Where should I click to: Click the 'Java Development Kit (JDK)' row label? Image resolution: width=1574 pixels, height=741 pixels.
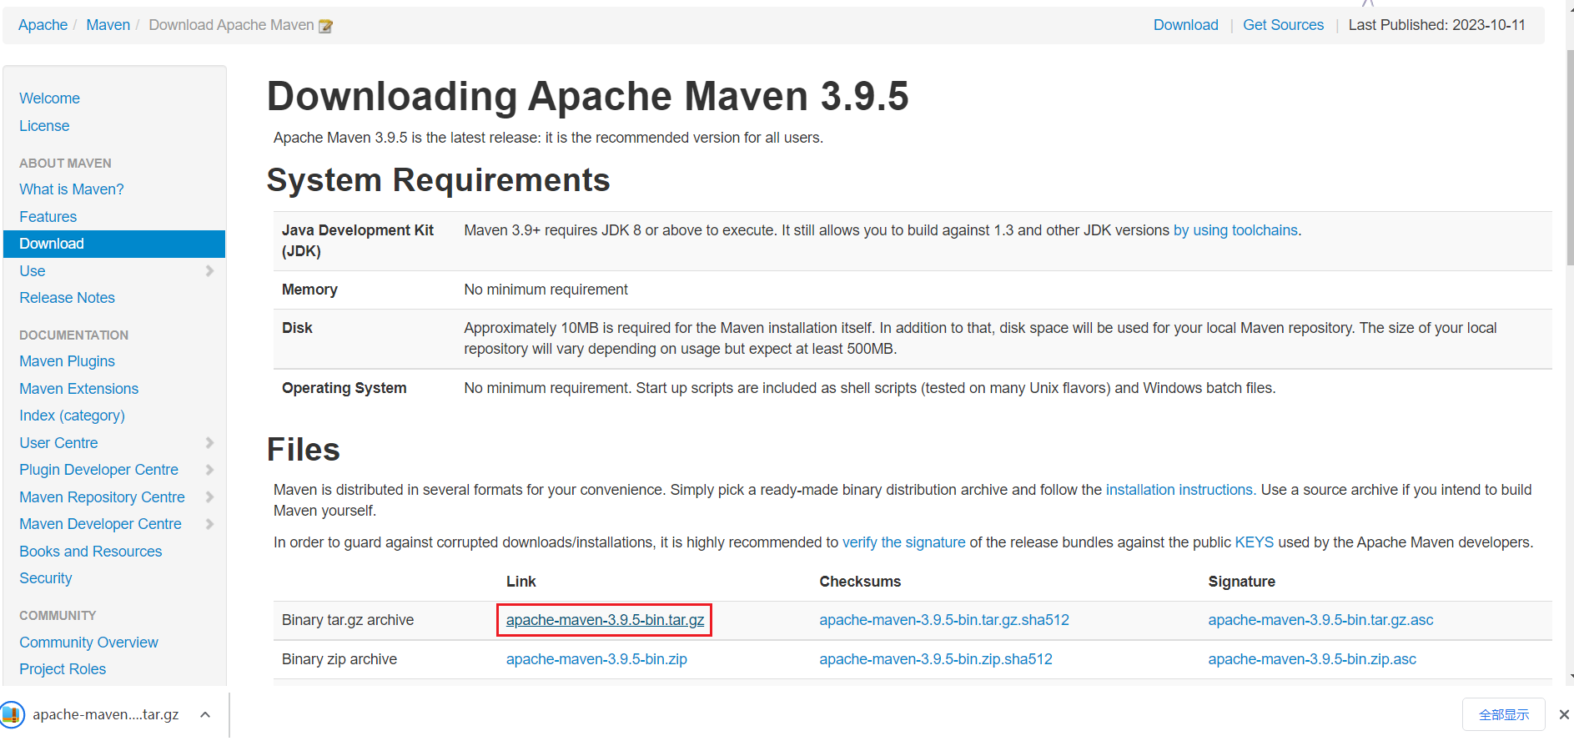[x=358, y=240]
